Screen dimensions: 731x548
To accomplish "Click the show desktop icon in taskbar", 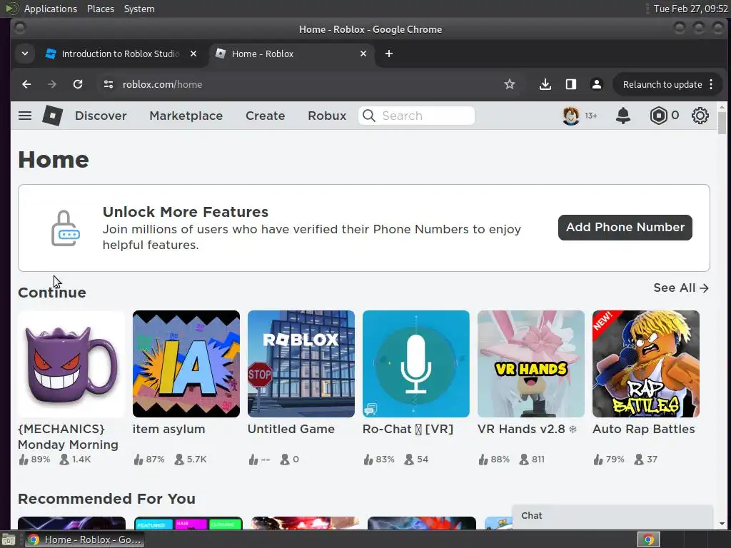I will coord(9,539).
